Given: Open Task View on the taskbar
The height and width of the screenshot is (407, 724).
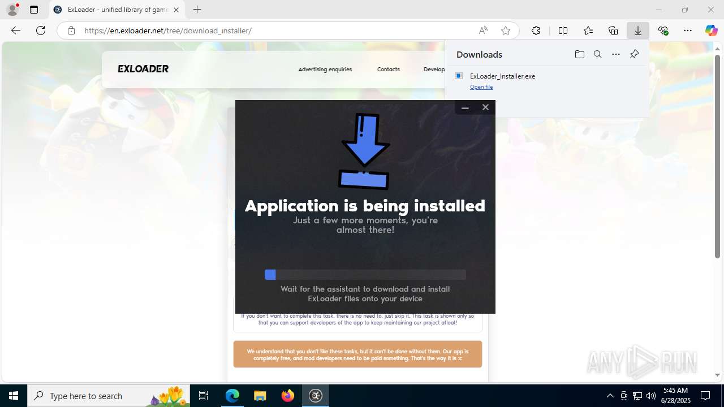Looking at the screenshot, I should [204, 396].
